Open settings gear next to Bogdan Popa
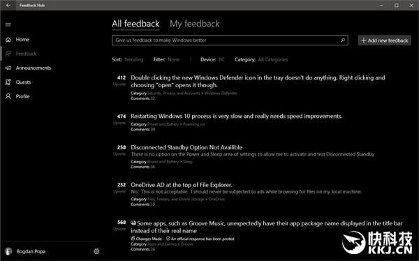The image size is (419, 261). pos(96,251)
